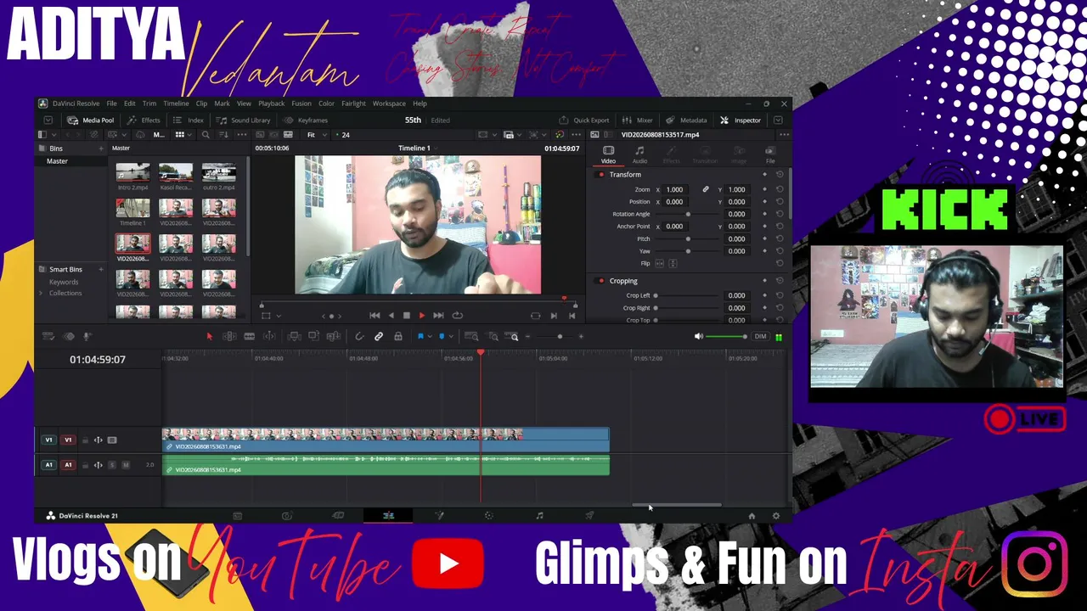Play the timeline in viewer
The width and height of the screenshot is (1087, 611).
pyautogui.click(x=422, y=316)
